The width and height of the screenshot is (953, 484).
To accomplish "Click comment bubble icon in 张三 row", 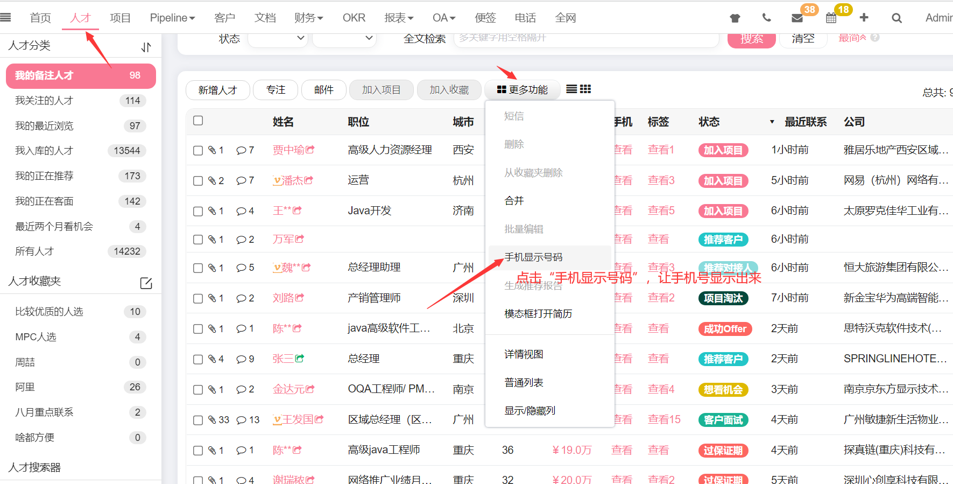I will [x=241, y=359].
